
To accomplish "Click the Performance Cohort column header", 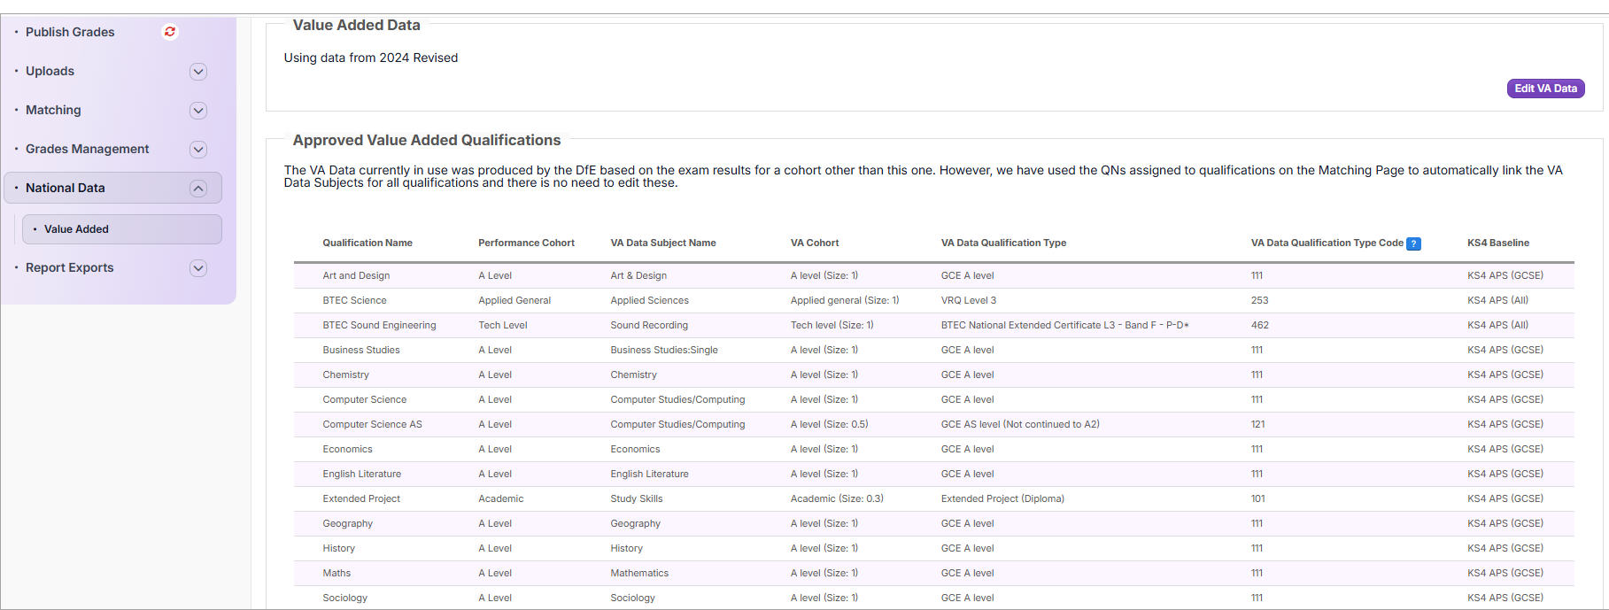I will tap(526, 243).
